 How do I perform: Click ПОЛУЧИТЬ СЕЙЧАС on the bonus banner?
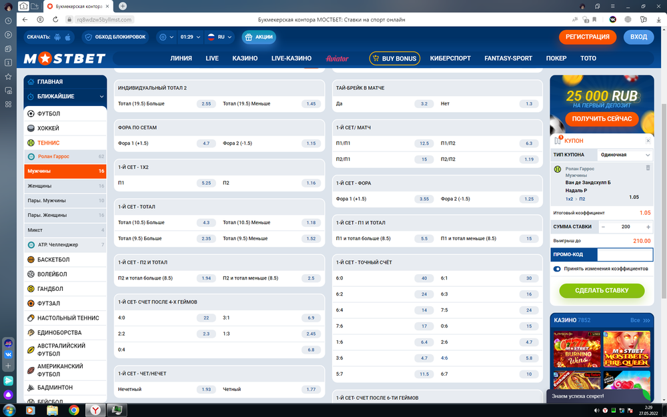[602, 119]
